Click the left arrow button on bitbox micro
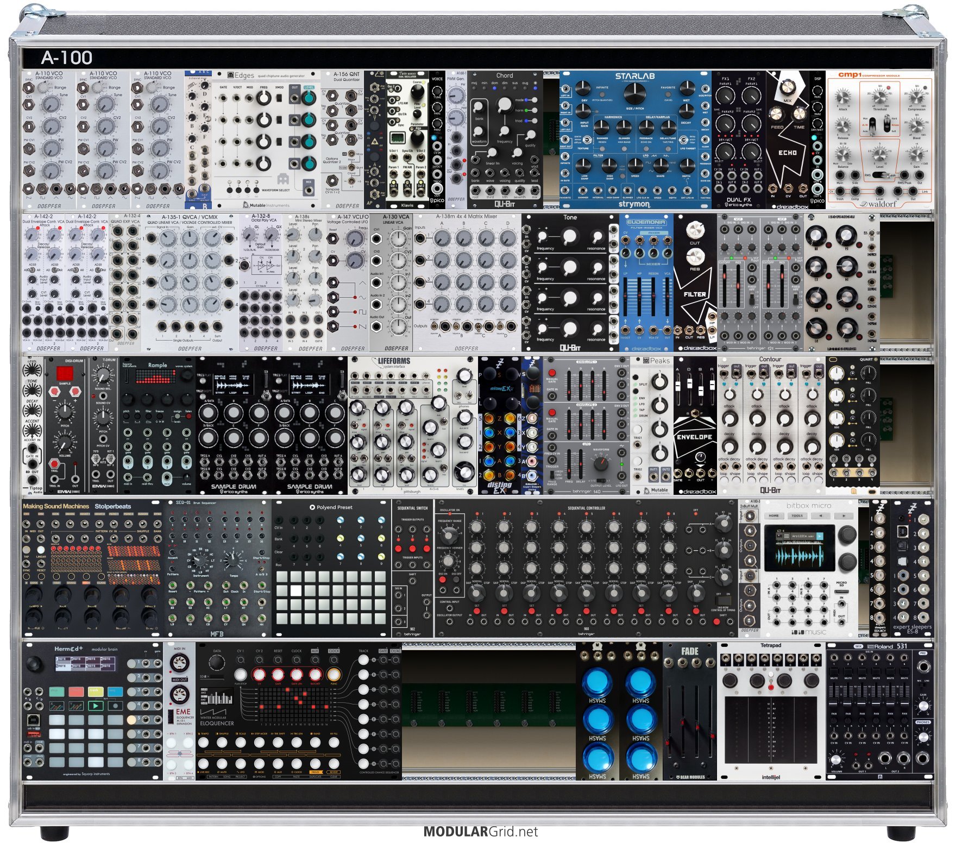 click(x=820, y=516)
